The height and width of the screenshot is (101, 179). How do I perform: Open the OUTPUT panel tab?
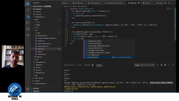79,65
